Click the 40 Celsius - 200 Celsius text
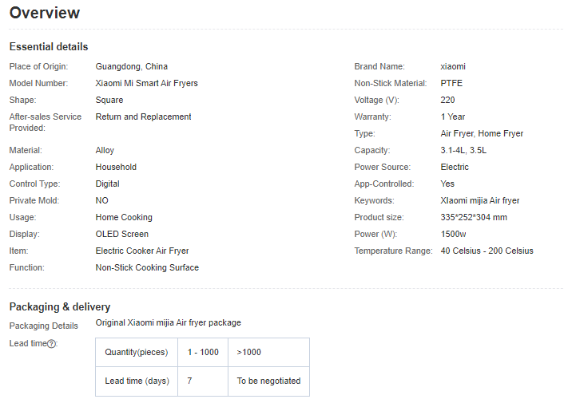The image size is (564, 403). [487, 251]
